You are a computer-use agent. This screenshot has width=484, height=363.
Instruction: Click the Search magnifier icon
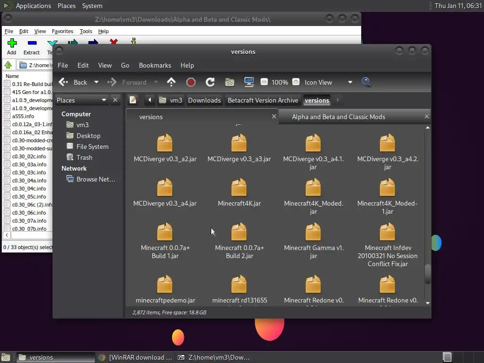[366, 82]
